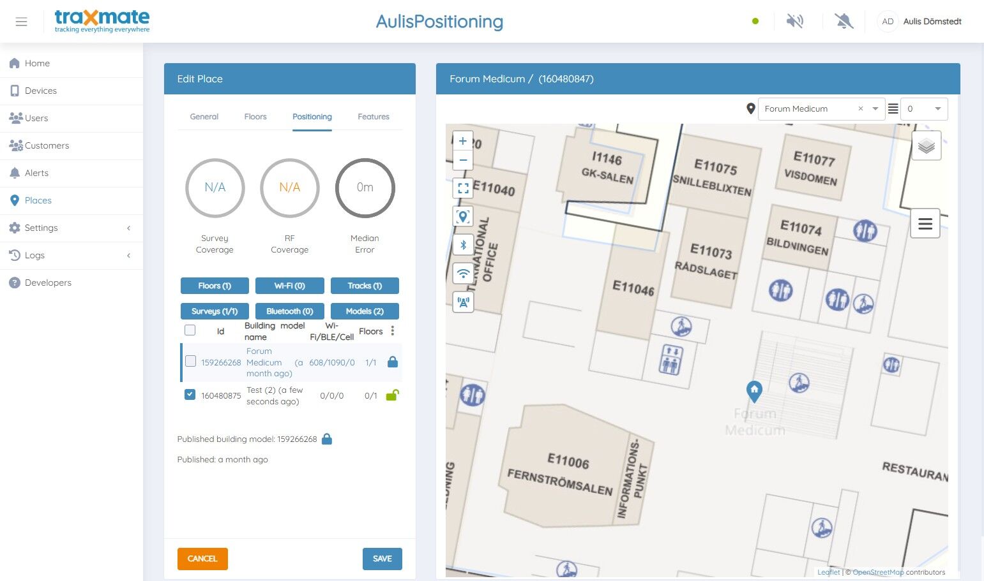Check the Forum Medicum model checkbox

[190, 361]
